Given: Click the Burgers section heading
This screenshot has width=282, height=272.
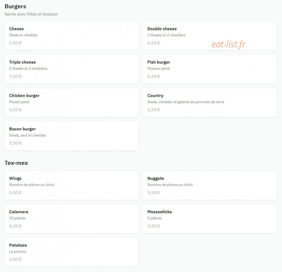Looking at the screenshot, I should click(15, 7).
